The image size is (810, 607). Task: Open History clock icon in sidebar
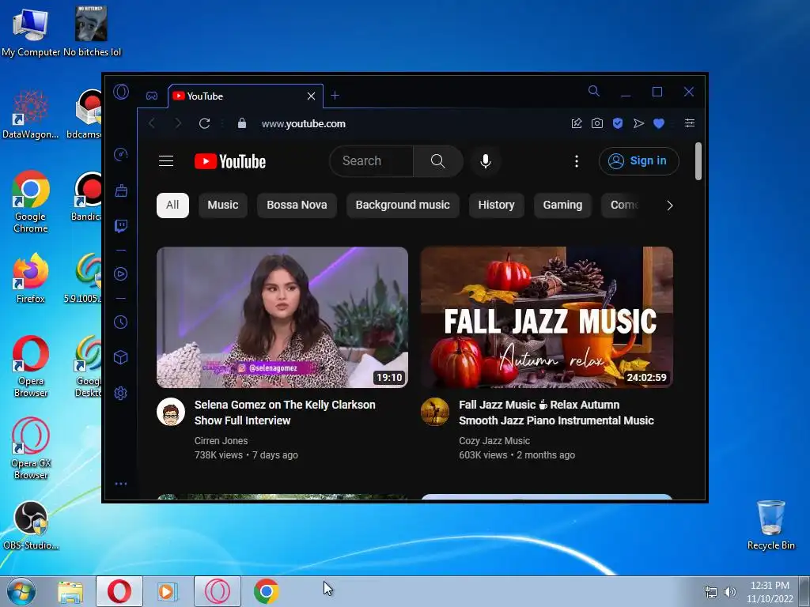tap(120, 322)
